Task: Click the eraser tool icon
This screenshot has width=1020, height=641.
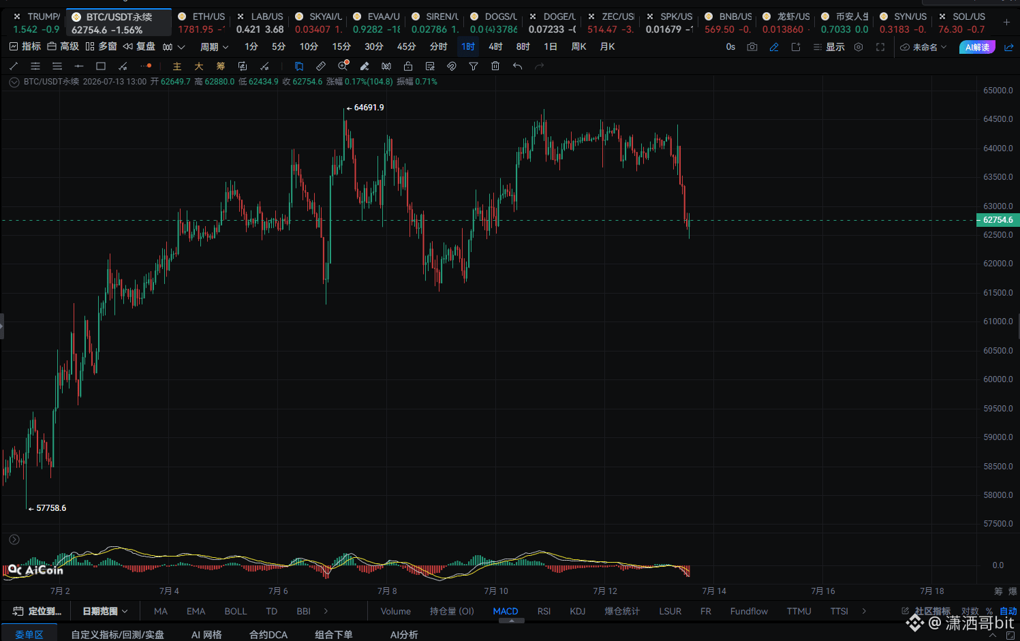Action: point(365,66)
